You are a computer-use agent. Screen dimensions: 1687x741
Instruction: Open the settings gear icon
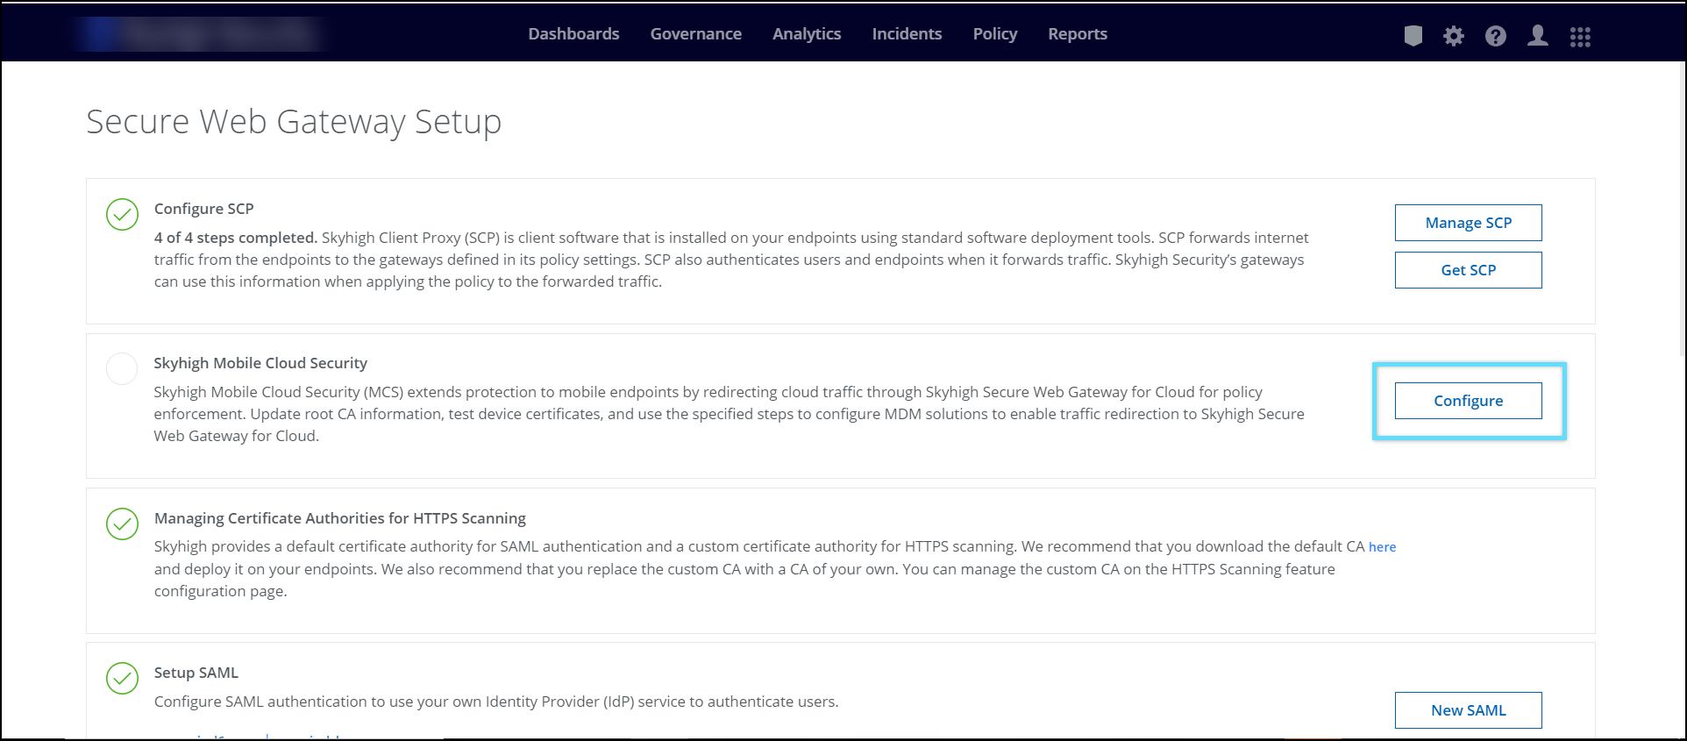pos(1454,36)
